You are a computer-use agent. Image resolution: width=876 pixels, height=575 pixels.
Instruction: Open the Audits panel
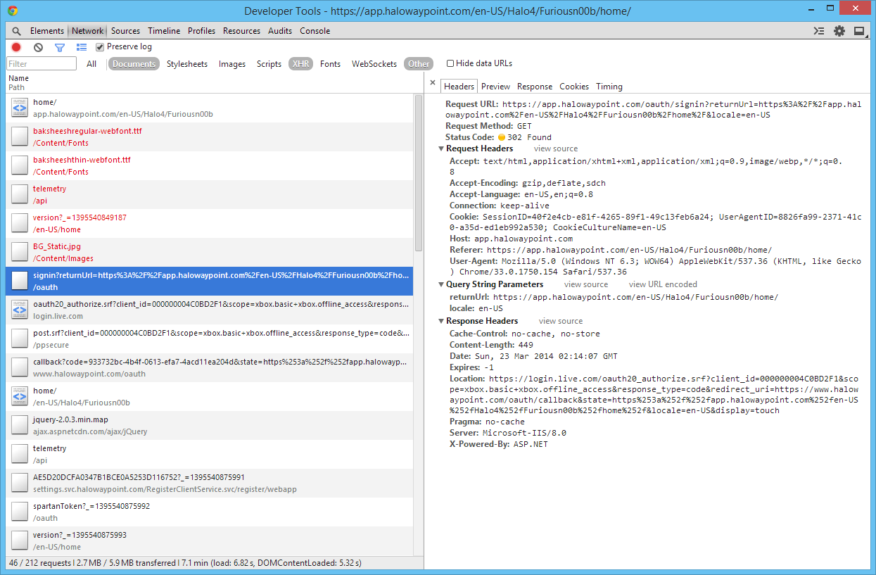[280, 31]
